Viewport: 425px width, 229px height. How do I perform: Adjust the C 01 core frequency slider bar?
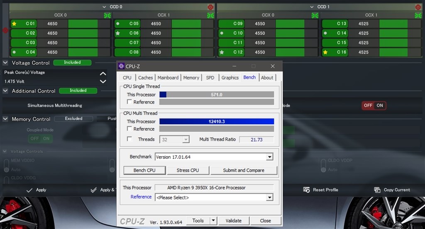point(89,24)
